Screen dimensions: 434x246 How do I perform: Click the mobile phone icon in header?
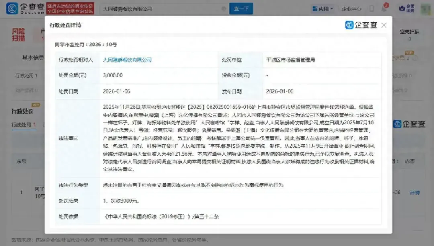pyautogui.click(x=371, y=9)
